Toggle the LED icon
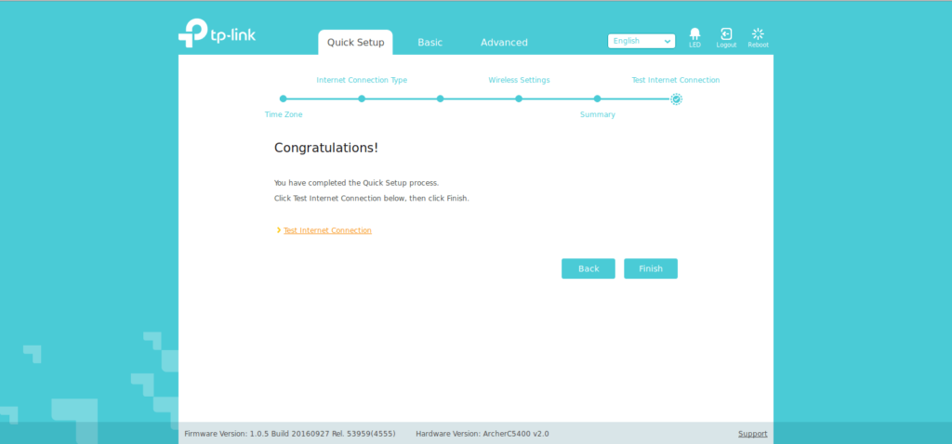This screenshot has height=444, width=952. [x=694, y=35]
